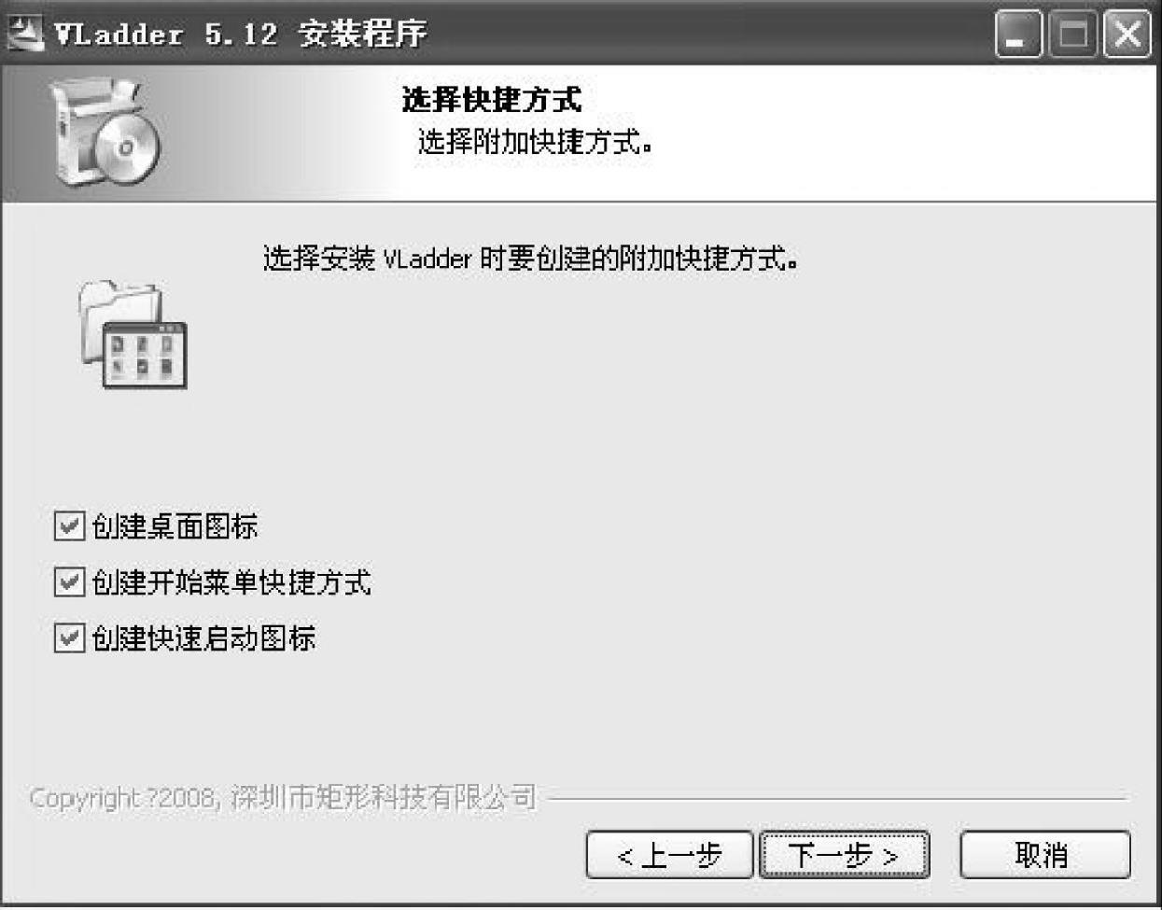Continue with the 下一步 button
Image resolution: width=1162 pixels, height=910 pixels.
(x=844, y=855)
